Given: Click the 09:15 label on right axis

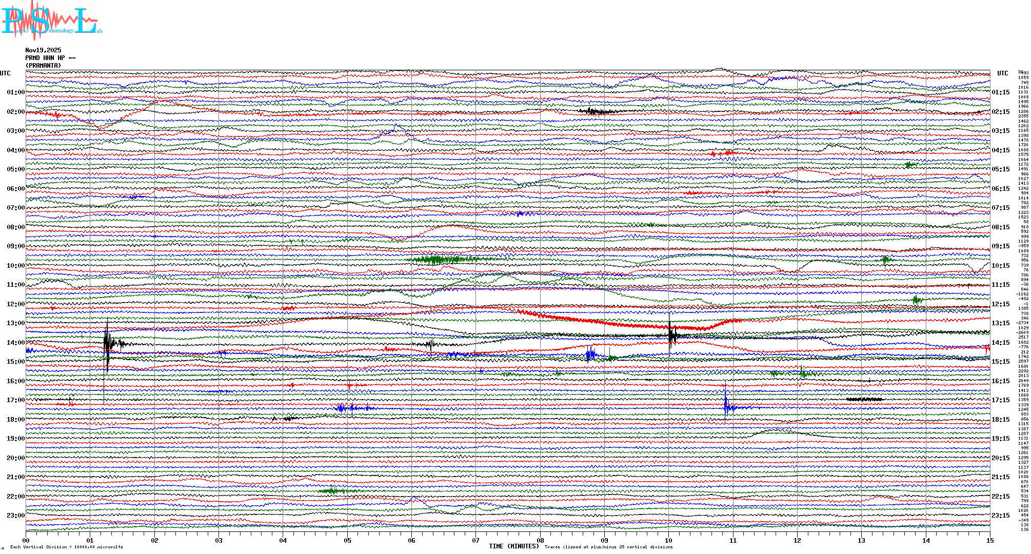Looking at the screenshot, I should click(x=1000, y=246).
